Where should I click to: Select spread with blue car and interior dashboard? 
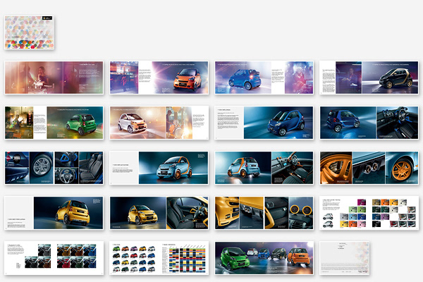pyautogui.click(x=369, y=123)
